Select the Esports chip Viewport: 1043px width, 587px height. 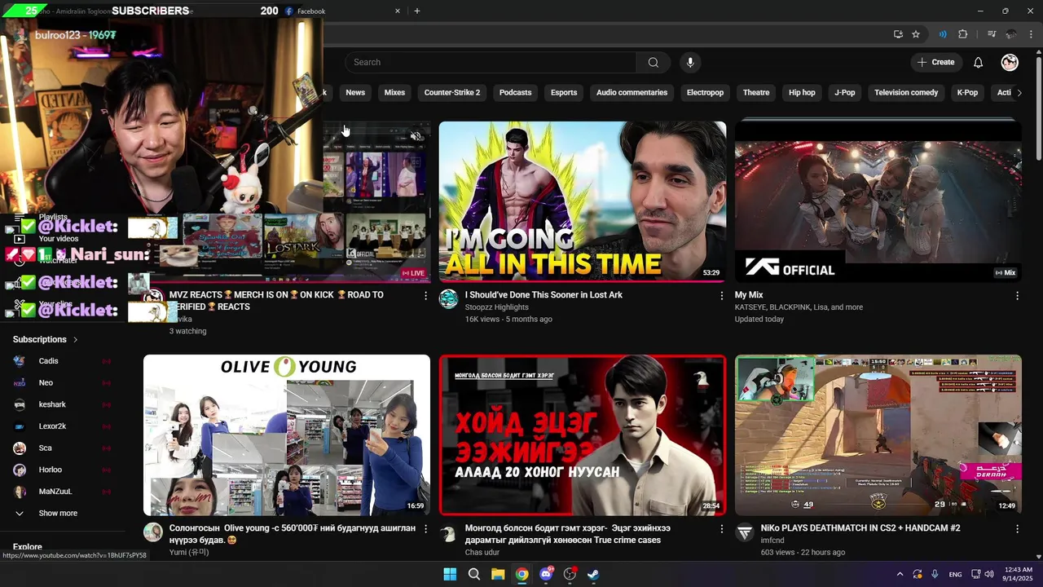point(564,92)
